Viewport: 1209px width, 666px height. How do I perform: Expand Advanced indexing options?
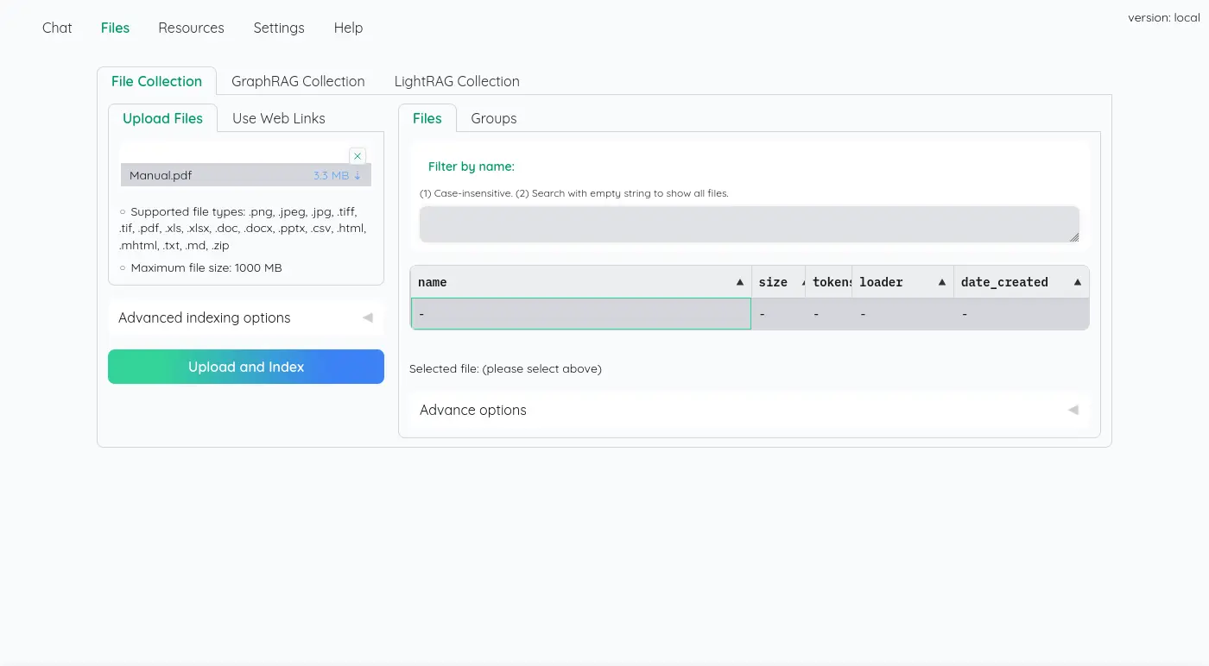pos(246,317)
